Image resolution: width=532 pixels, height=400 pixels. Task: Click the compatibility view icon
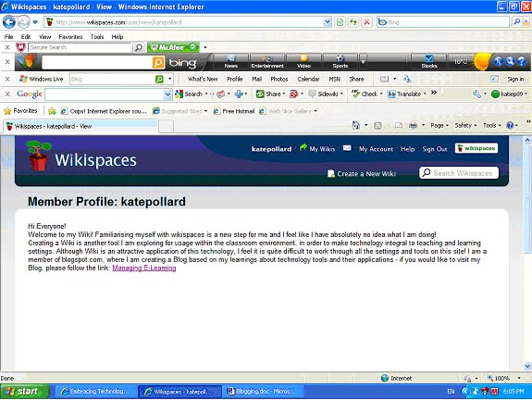[340, 22]
